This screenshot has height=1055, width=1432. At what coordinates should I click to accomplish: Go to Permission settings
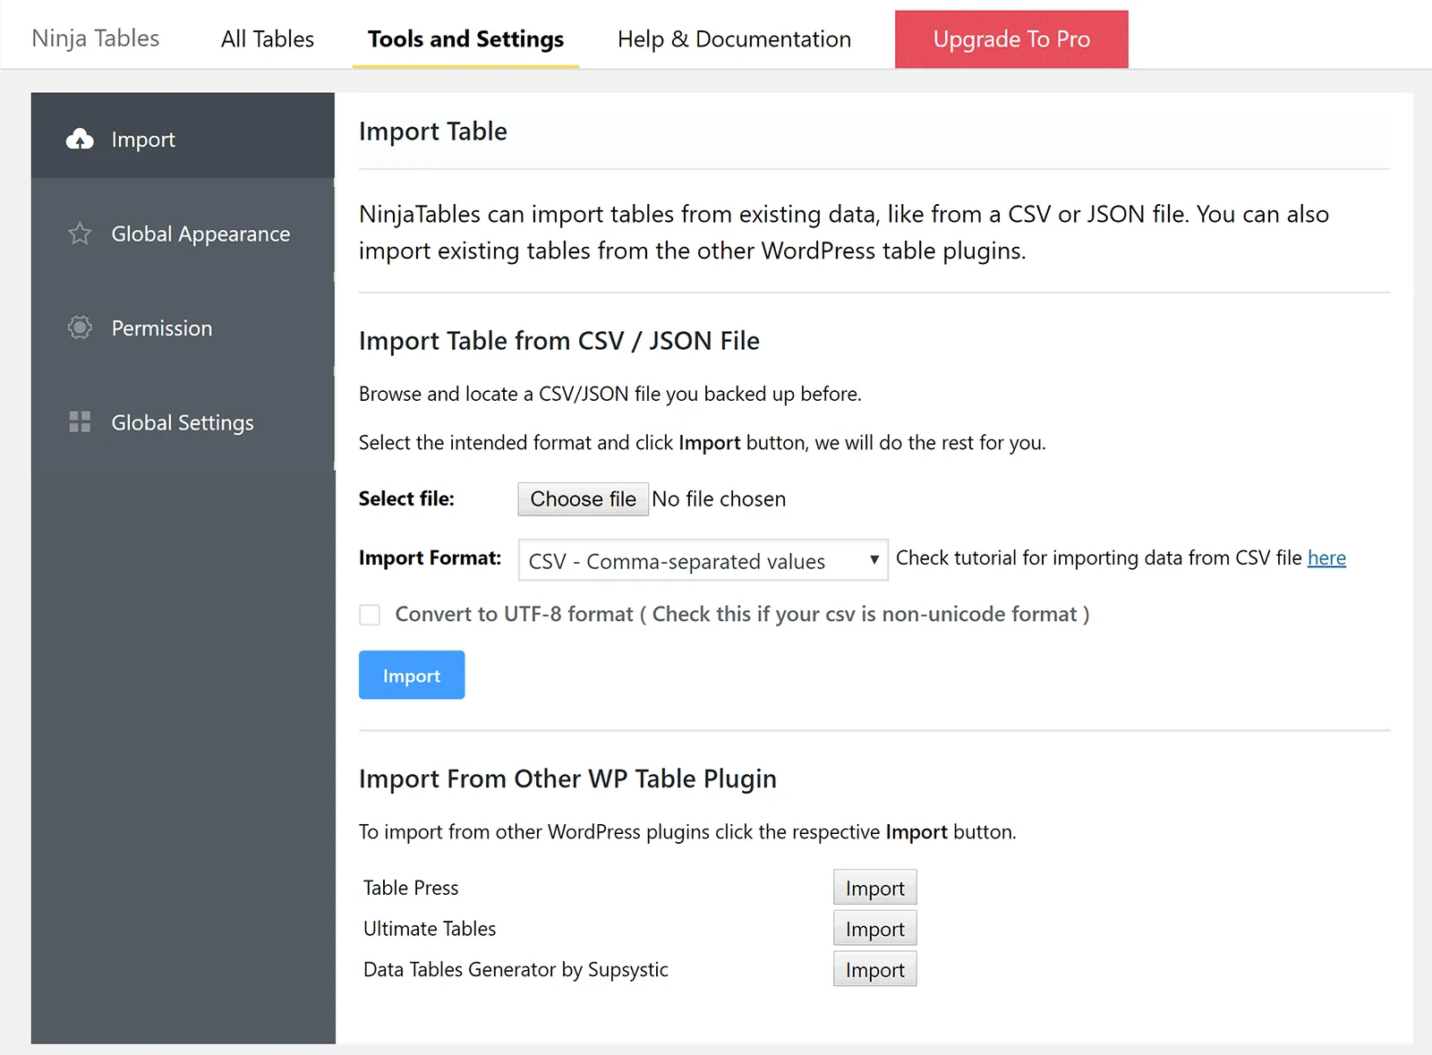183,328
